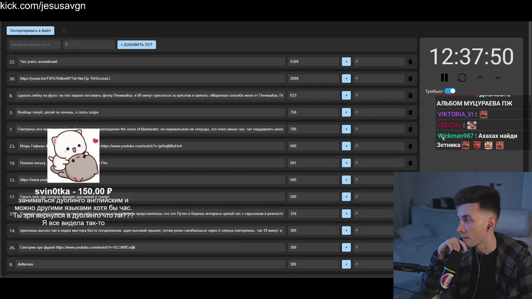Viewport: 532px width, 299px height.
Task: Focus add-amount field for lot with 5300
Action: (379, 61)
